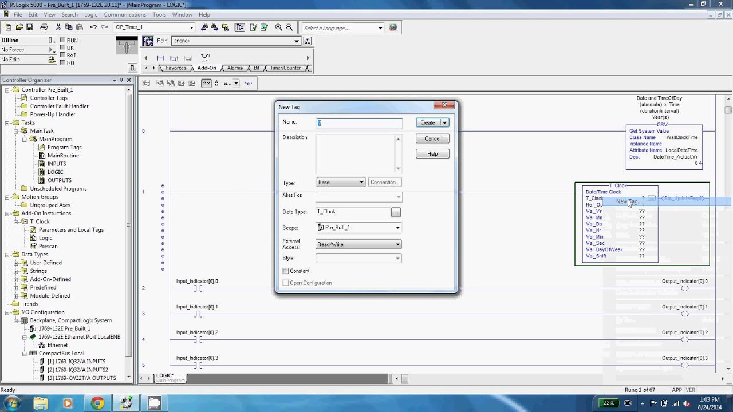This screenshot has height=412, width=733.
Task: Click the Redo arrow icon
Action: click(x=104, y=27)
